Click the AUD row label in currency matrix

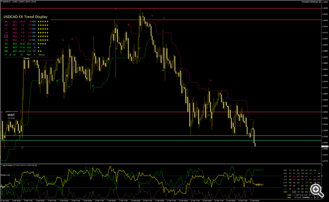point(286,173)
